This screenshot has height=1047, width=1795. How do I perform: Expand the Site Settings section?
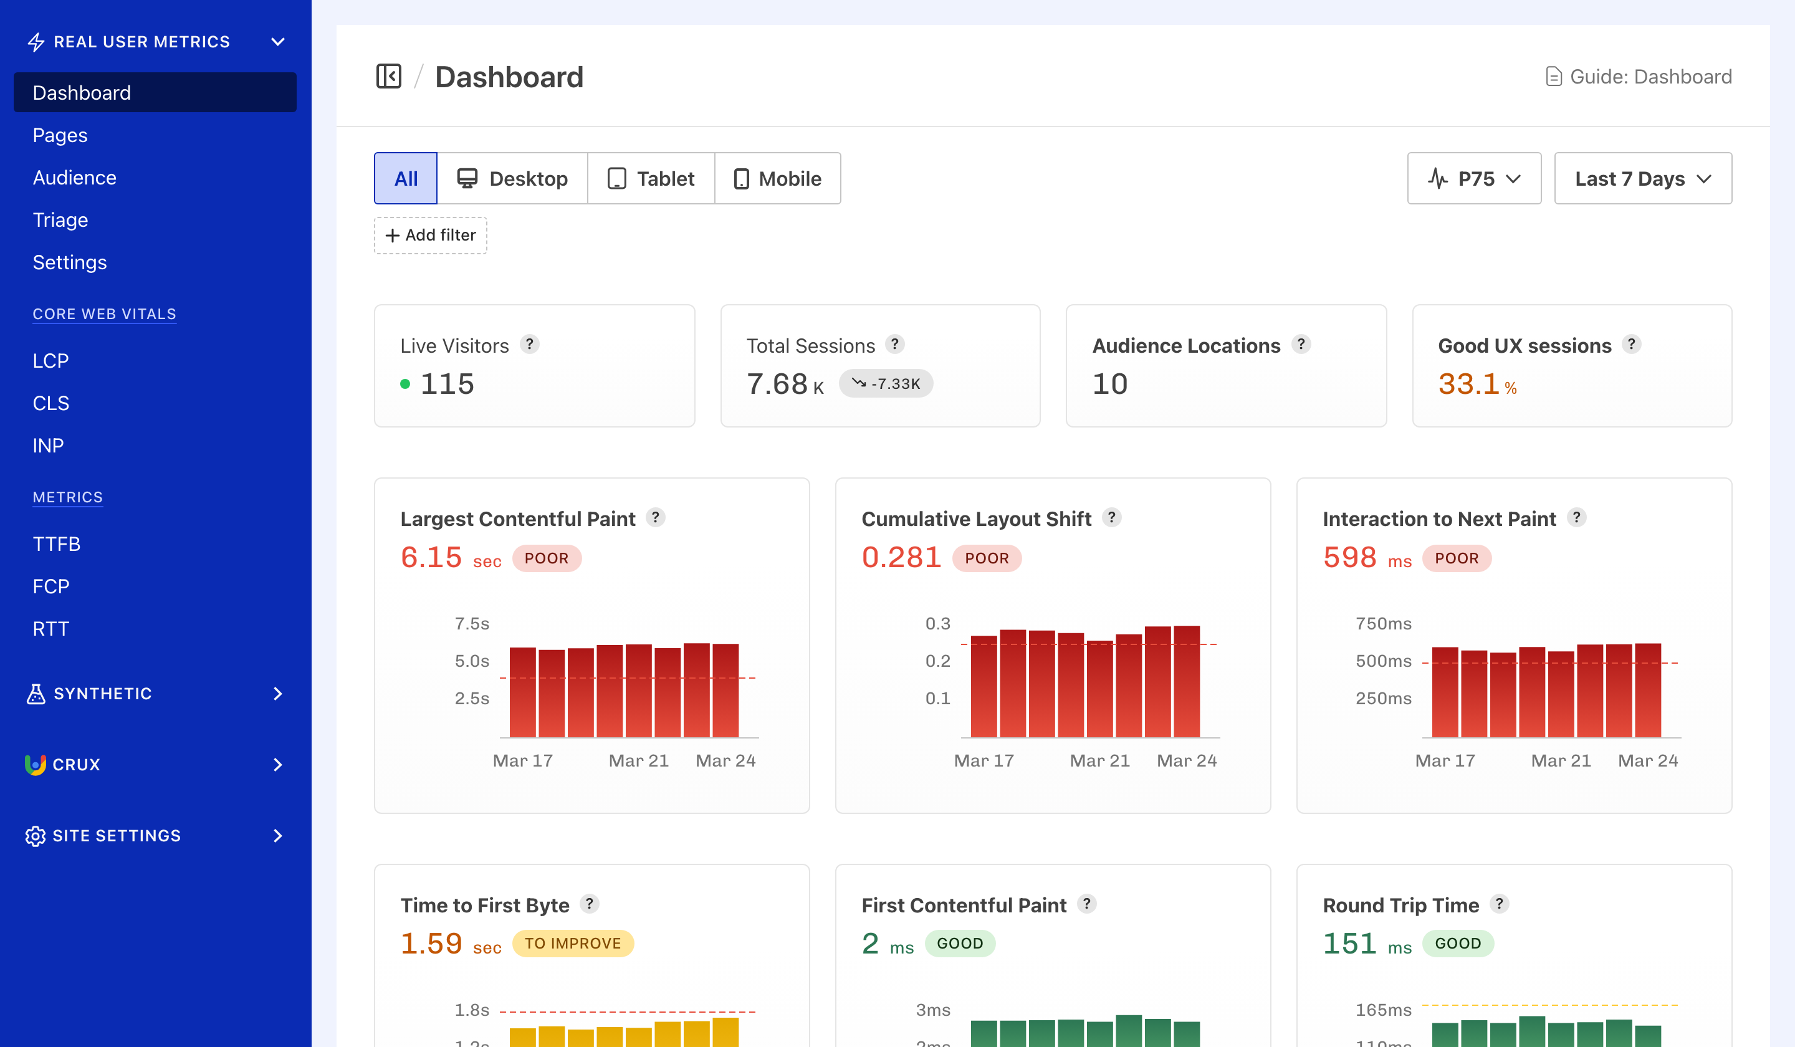[278, 836]
